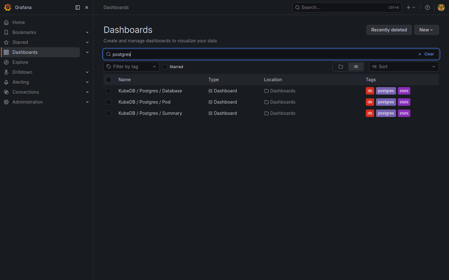Click stats tag in Summary row
Viewport: 449px width, 280px height.
[x=404, y=113]
